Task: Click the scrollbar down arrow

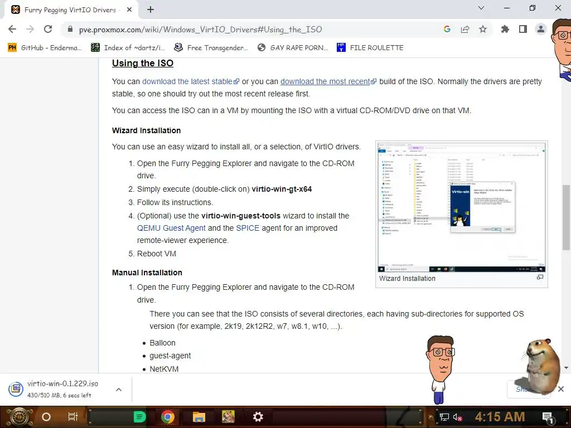Action: click(566, 368)
